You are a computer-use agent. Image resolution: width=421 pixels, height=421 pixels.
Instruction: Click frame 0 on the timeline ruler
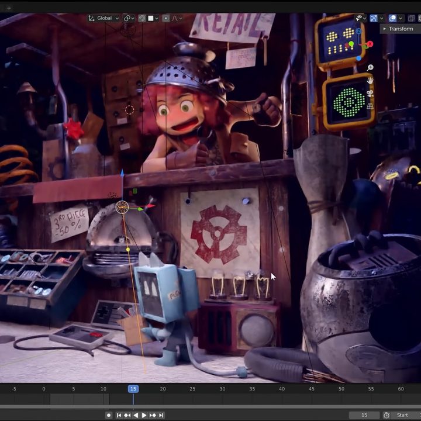(x=44, y=389)
